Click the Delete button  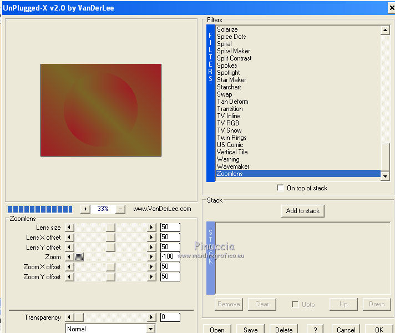284,329
